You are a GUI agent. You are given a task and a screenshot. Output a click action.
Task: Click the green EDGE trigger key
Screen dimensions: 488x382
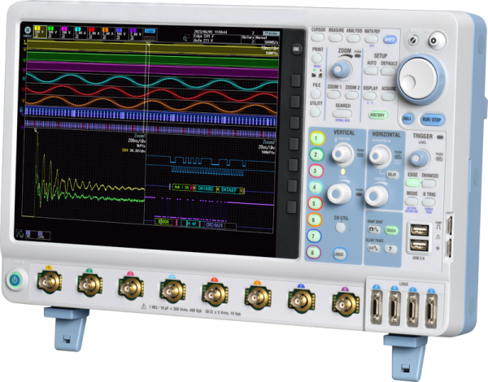(x=412, y=183)
